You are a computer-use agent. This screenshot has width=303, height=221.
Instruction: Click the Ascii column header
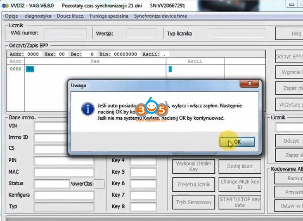click(x=195, y=61)
